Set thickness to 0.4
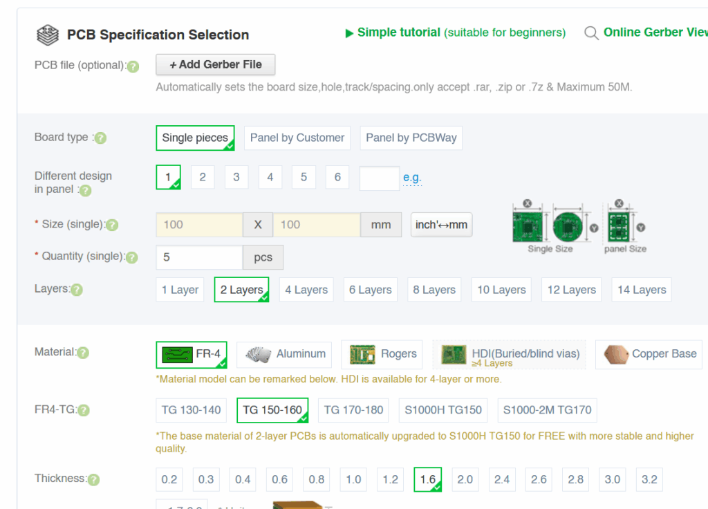The image size is (708, 509). tap(243, 480)
